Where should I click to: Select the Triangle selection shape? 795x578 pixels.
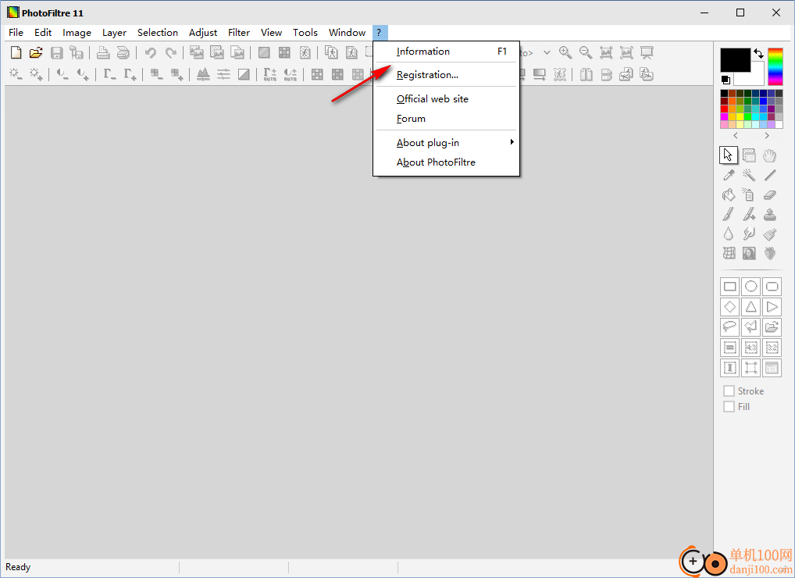coord(751,307)
